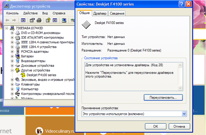Viewport: 206px width, 135px height.
Task: Click the status box scrollbar down arrow
Action: coord(180,88)
